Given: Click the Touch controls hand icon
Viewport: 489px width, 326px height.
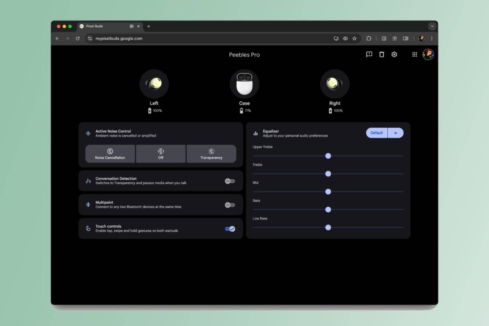Looking at the screenshot, I should (88, 228).
